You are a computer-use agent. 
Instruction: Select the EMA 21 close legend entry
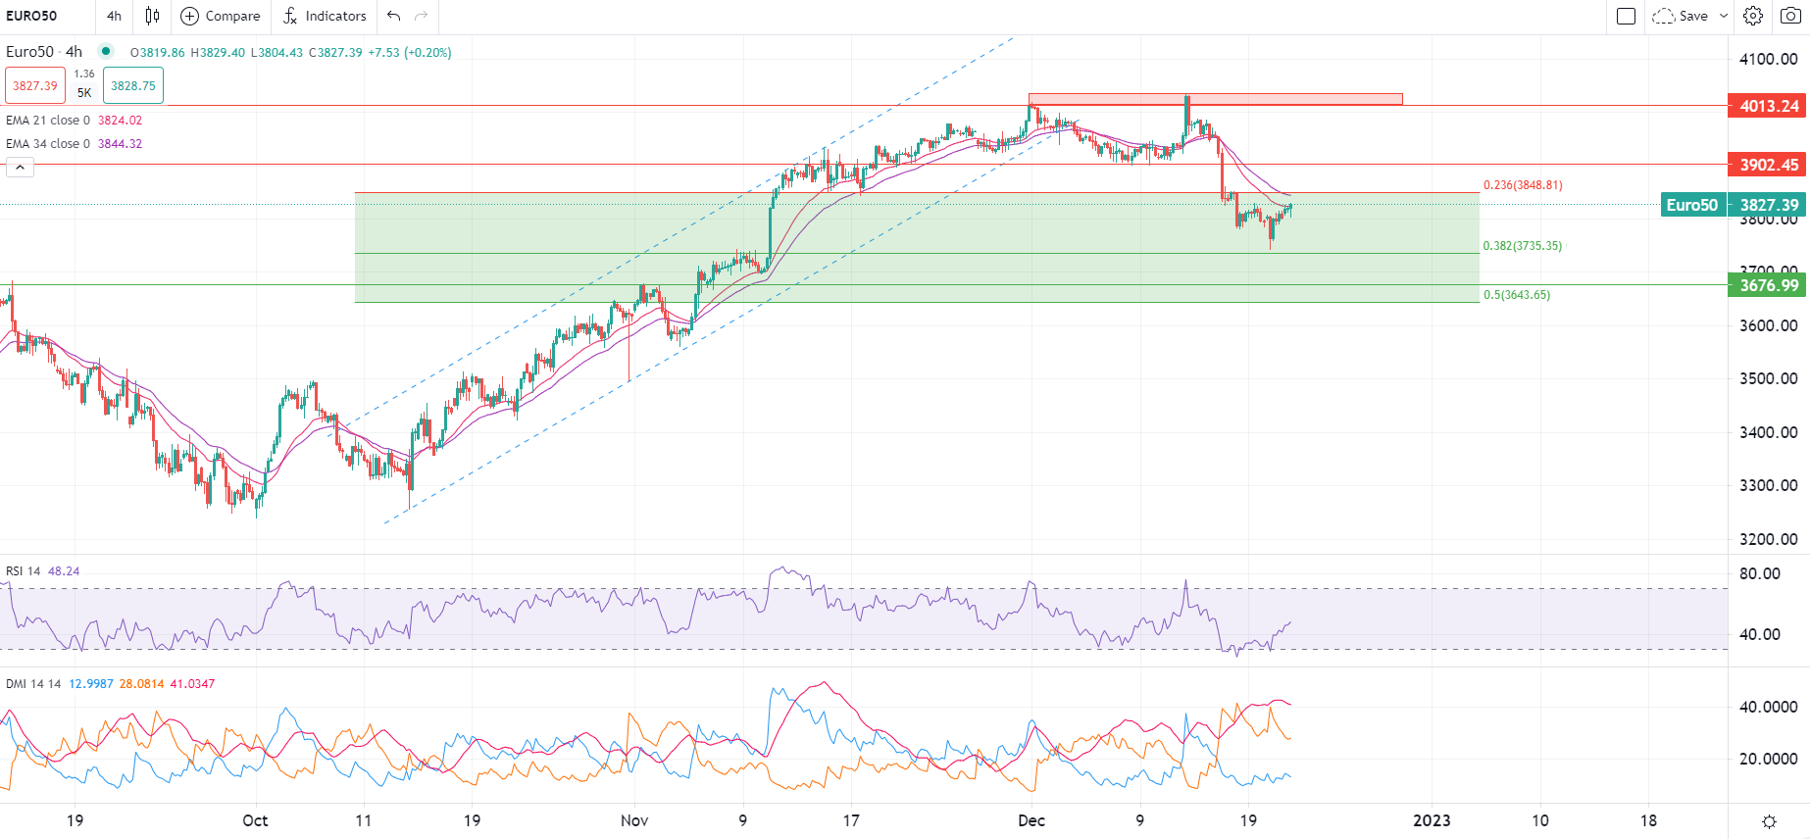coord(48,121)
